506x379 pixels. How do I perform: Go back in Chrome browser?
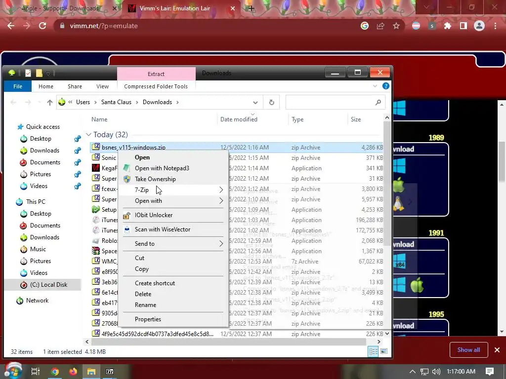point(11,26)
